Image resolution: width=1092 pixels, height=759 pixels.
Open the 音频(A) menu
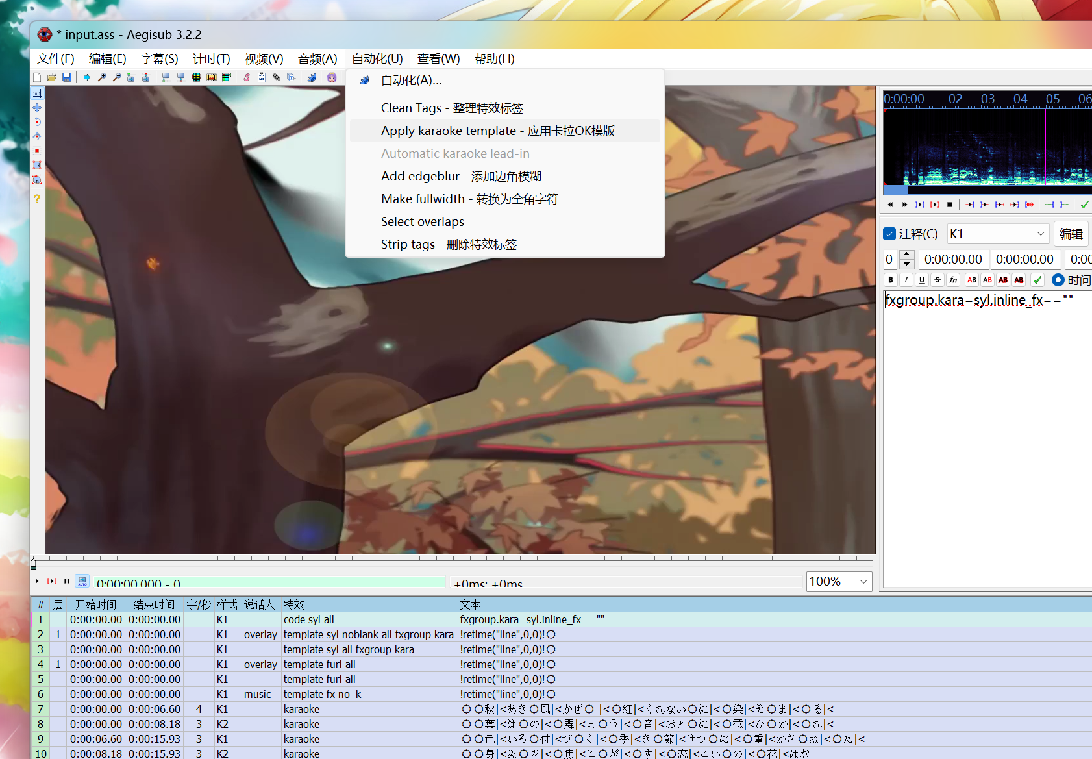click(x=317, y=59)
